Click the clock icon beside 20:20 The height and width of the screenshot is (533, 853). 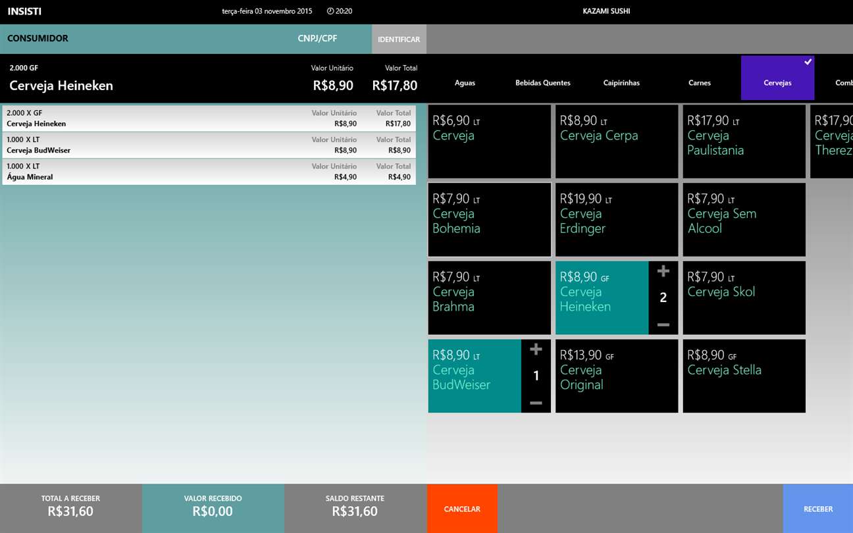330,11
